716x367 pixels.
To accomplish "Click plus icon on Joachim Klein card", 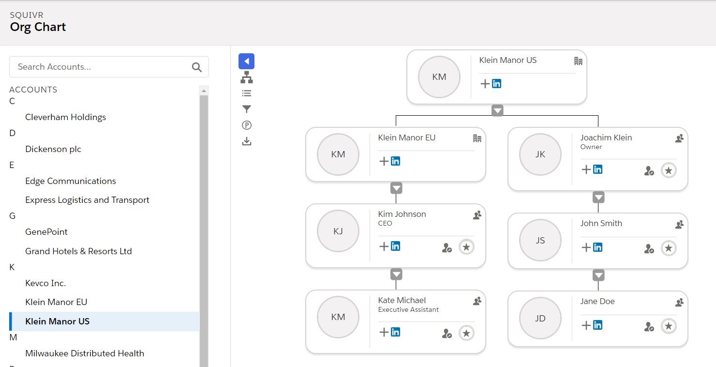I will pos(586,169).
